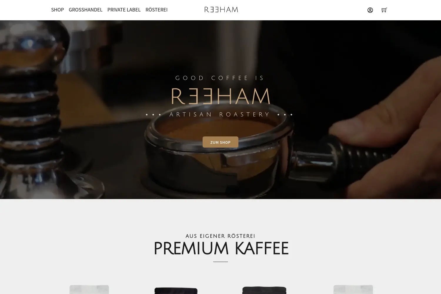Screen dimensions: 441x294
Task: Click the stars left of Artisan Roastery
Action: pos(153,115)
